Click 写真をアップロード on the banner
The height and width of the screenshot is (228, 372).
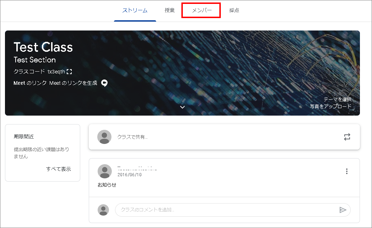(330, 106)
